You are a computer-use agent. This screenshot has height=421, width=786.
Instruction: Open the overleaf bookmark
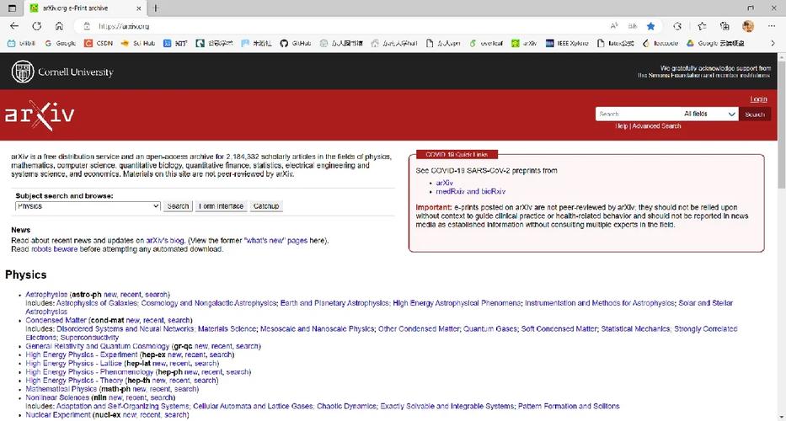click(x=486, y=44)
